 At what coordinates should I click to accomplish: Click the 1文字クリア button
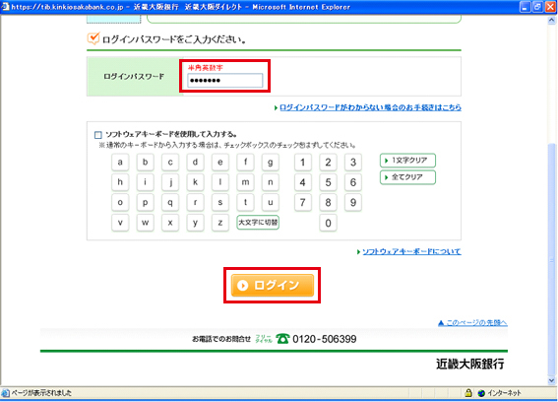(407, 161)
